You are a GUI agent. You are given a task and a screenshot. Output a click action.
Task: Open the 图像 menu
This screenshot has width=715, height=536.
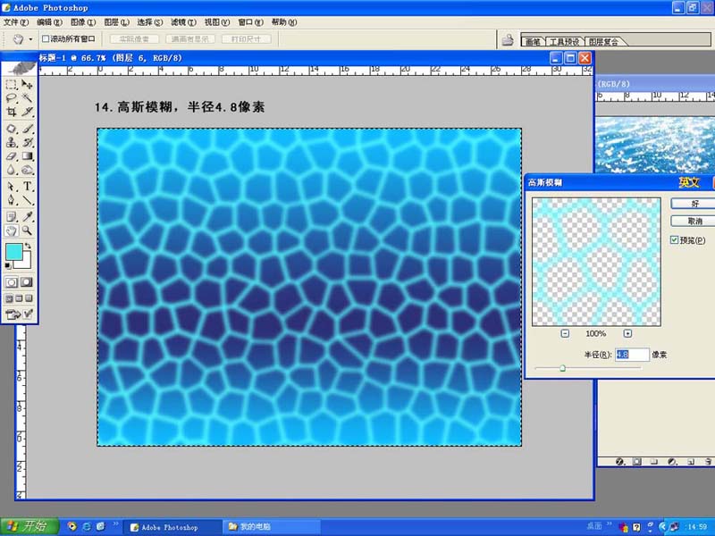click(x=83, y=21)
